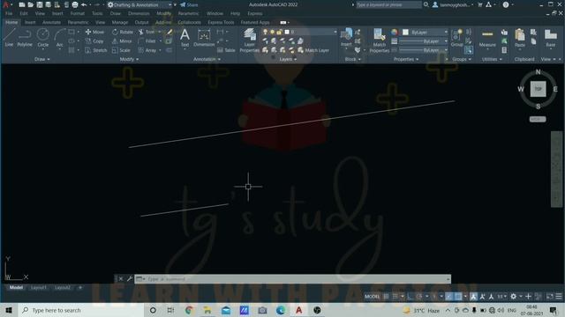Image resolution: width=565 pixels, height=317 pixels.
Task: Toggle snap mode in status bar
Action: point(395,297)
